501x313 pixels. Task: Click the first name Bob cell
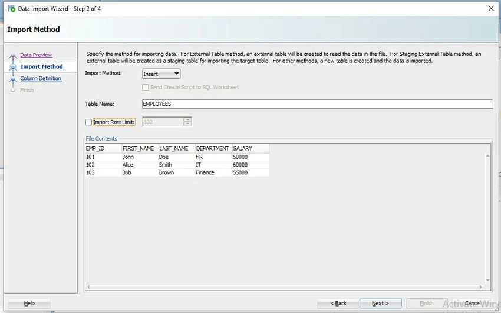pyautogui.click(x=140, y=172)
